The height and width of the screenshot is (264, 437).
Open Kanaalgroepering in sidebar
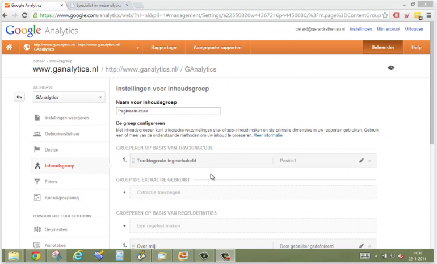point(62,198)
